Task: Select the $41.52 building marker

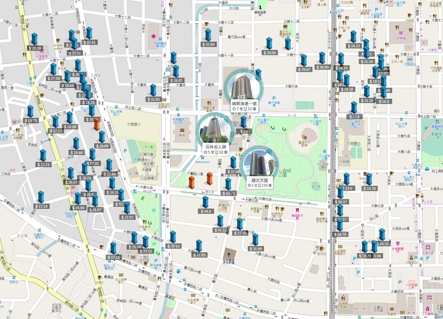Action: pyautogui.click(x=220, y=221)
